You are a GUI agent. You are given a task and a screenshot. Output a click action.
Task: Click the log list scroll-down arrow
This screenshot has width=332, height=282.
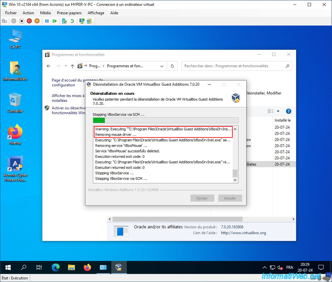[x=235, y=180]
